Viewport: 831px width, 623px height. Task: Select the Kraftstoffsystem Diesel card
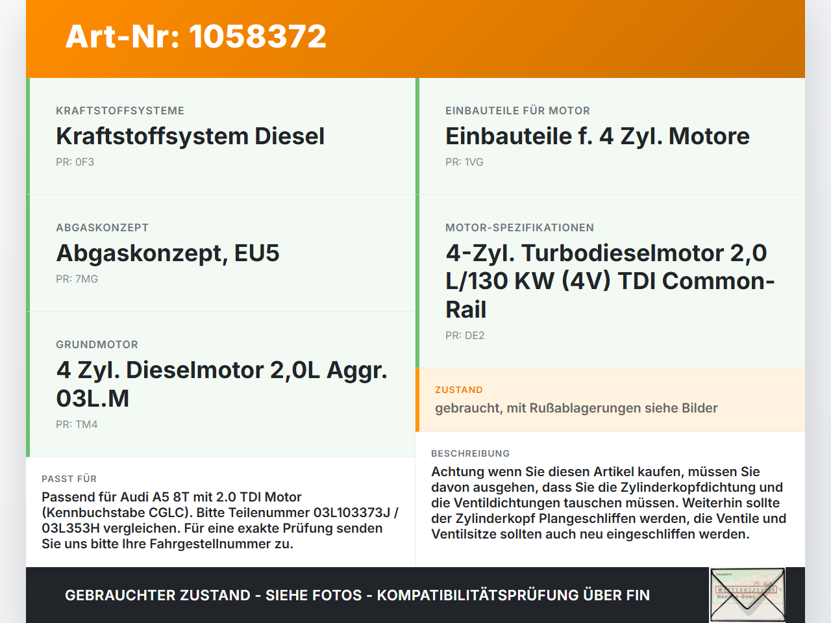tap(221, 136)
